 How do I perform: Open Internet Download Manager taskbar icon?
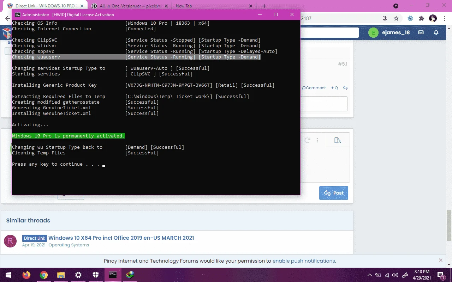coord(130,275)
